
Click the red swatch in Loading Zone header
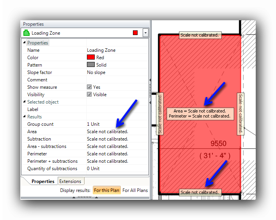click(135, 33)
